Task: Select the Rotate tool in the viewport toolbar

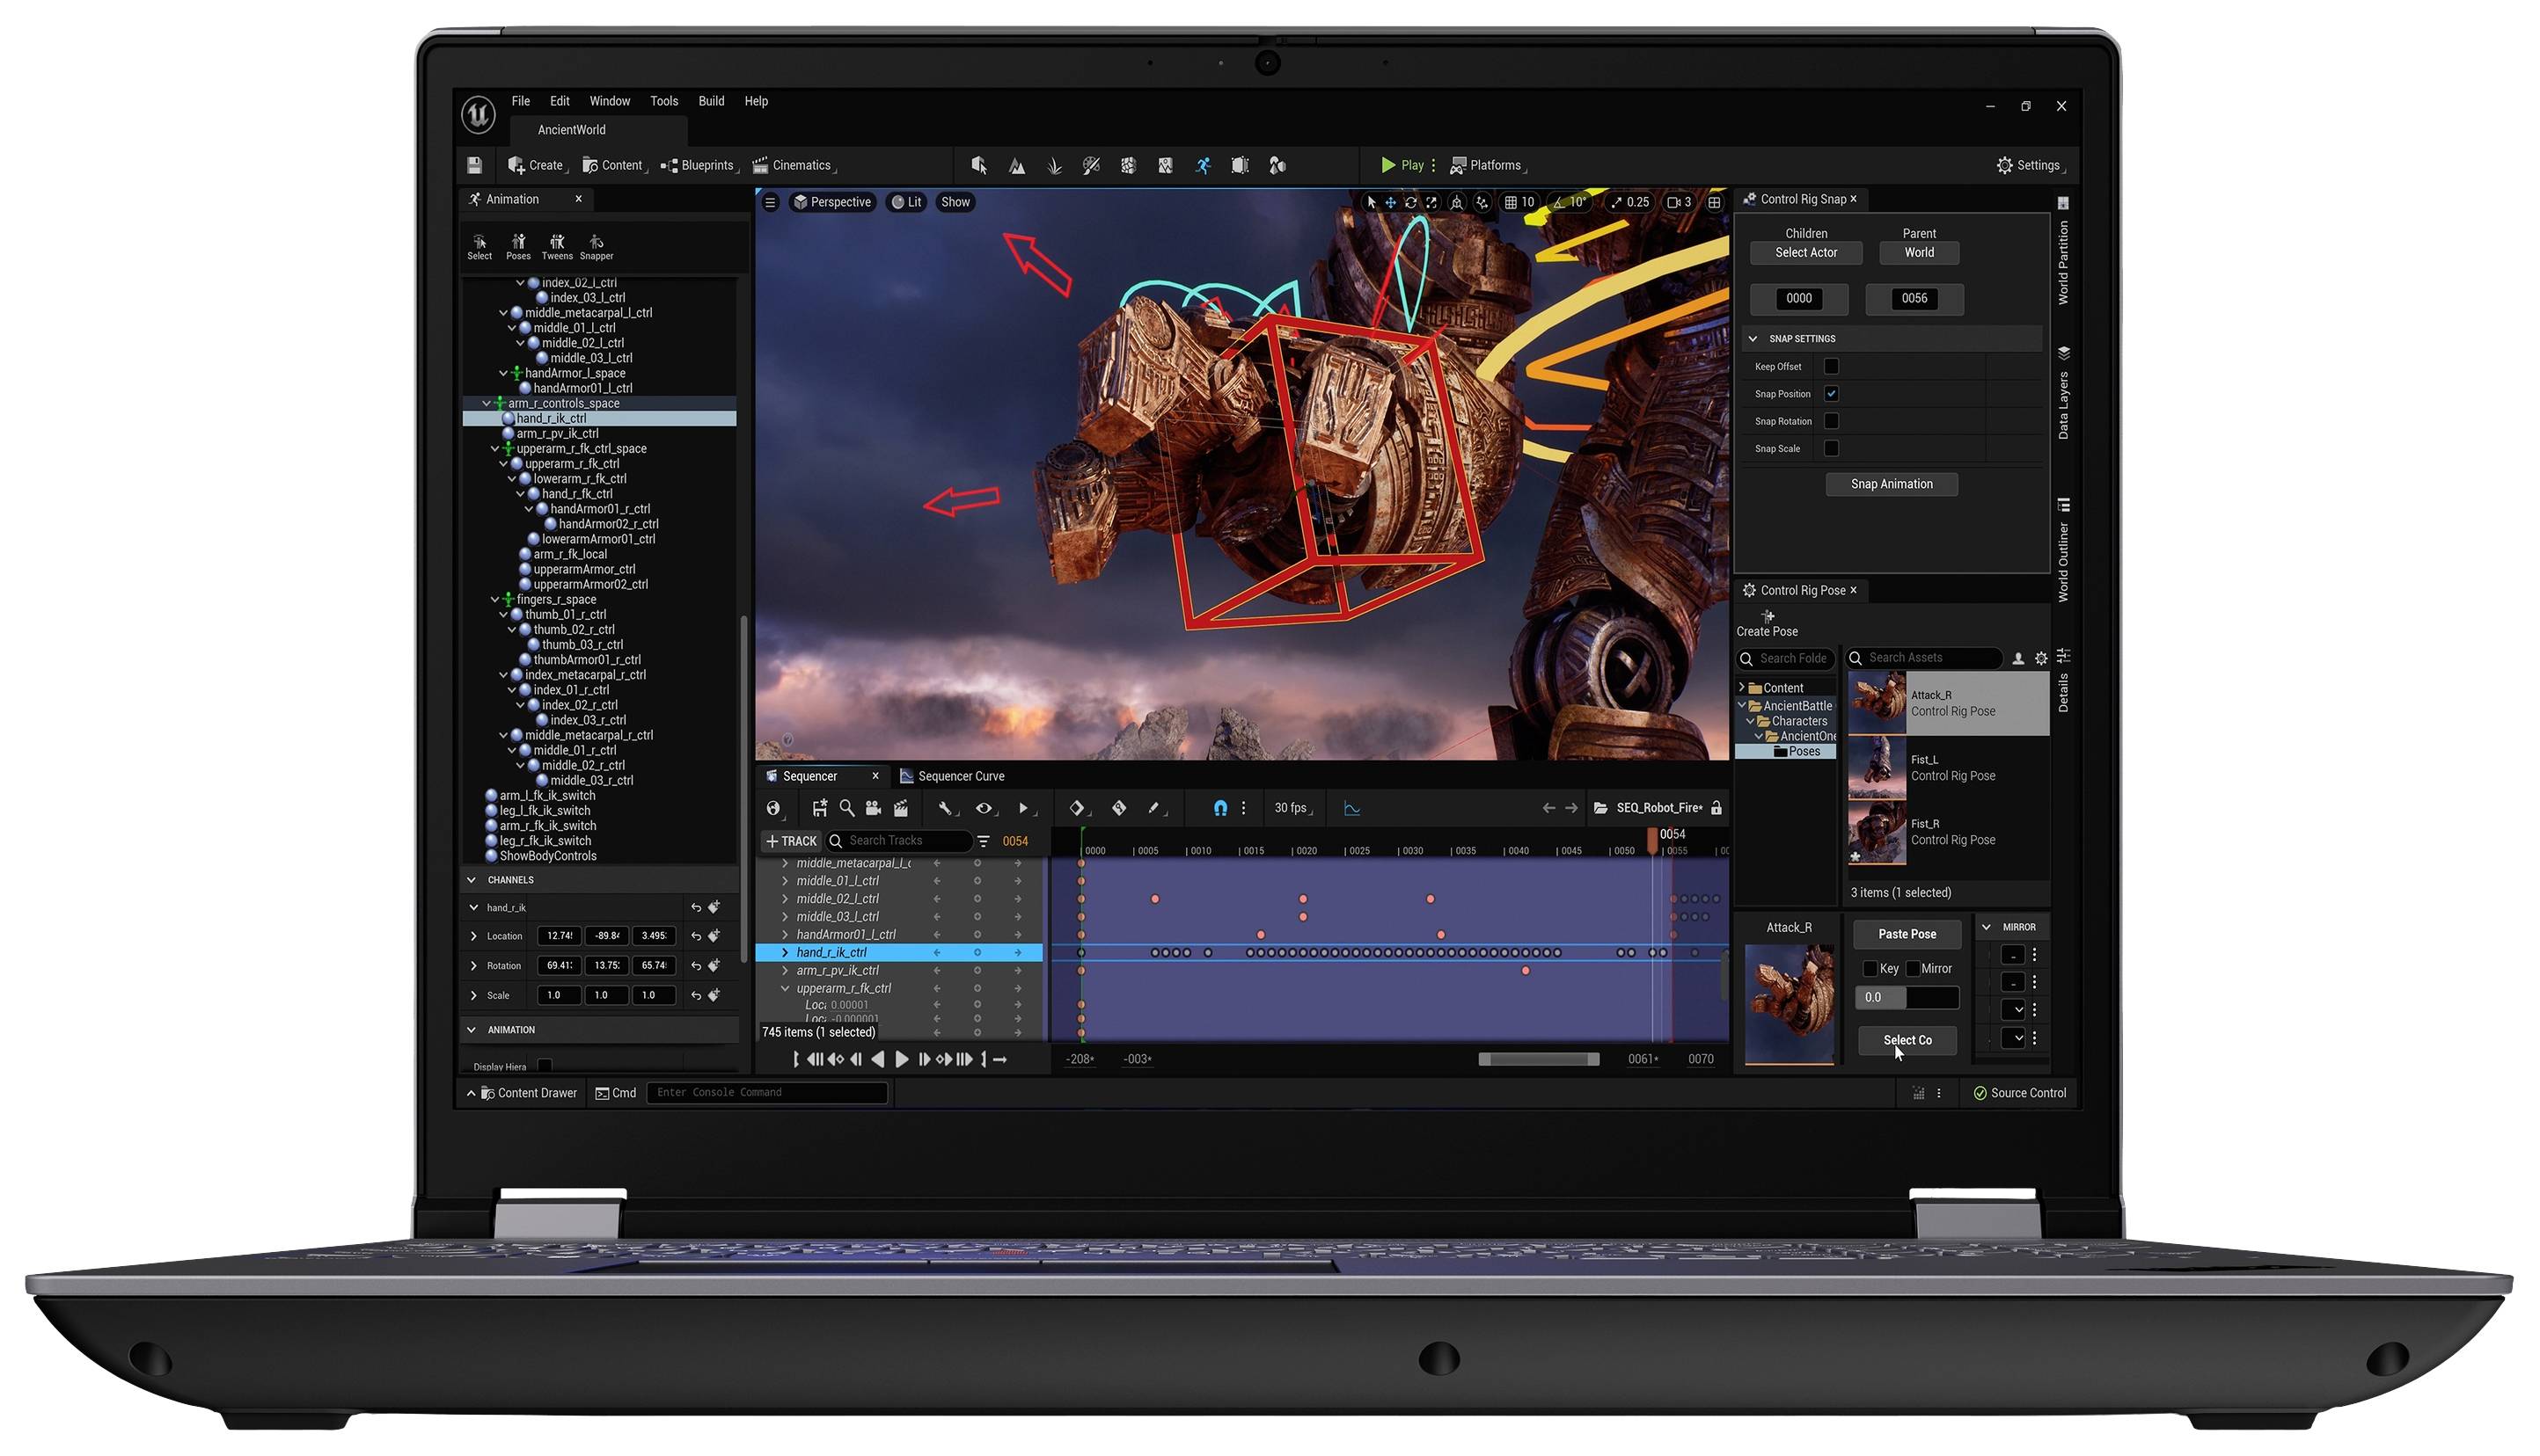Action: 1410,203
